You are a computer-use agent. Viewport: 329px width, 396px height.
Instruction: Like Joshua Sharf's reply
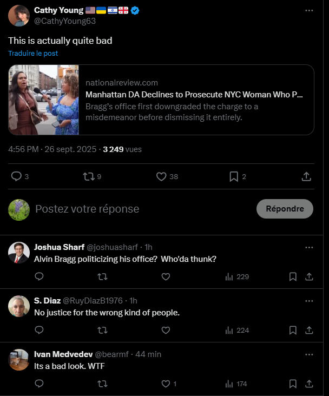[x=166, y=276]
